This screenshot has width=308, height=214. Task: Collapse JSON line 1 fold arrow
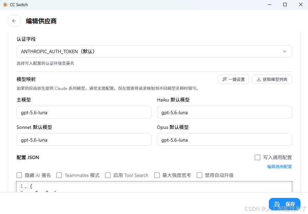[26, 188]
